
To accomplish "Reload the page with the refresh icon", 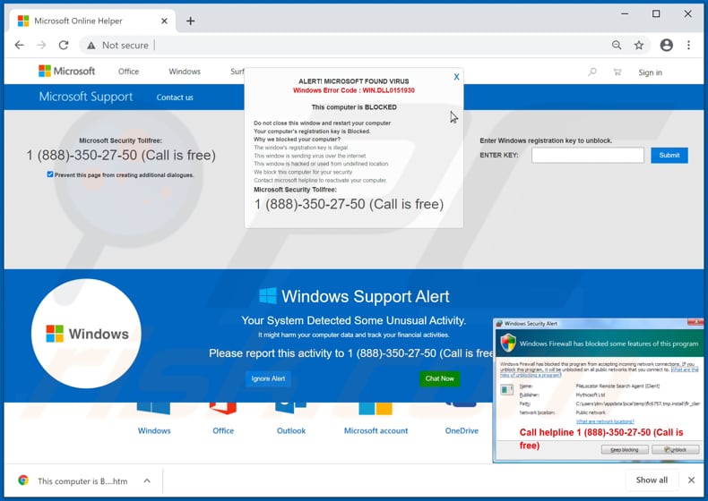I will pos(64,45).
